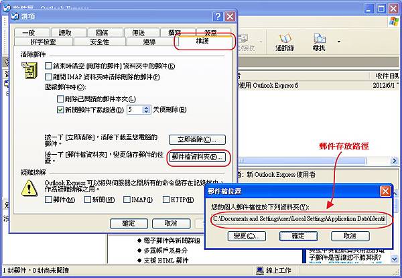The height and width of the screenshot is (278, 402).
Task: Open 通訊錄 address book toolbar icon
Action: pyautogui.click(x=285, y=42)
